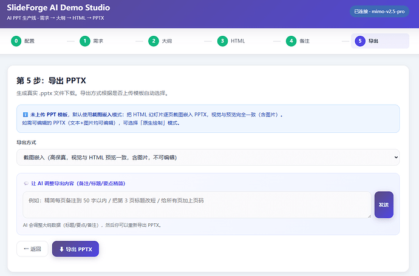Click the step 2 circle icon
419x276 pixels.
154,41
